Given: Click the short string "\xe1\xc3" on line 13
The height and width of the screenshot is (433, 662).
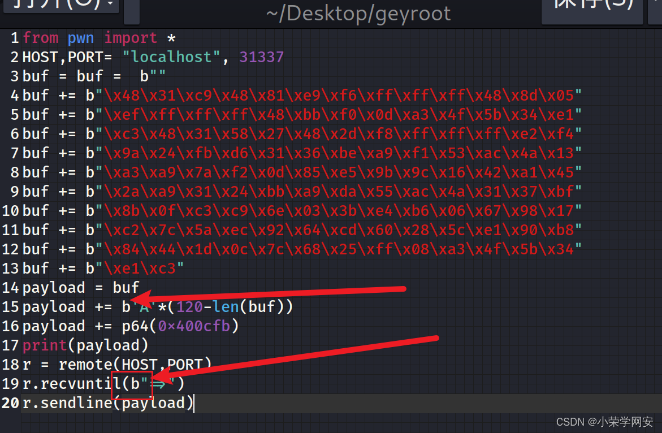Looking at the screenshot, I should (139, 269).
